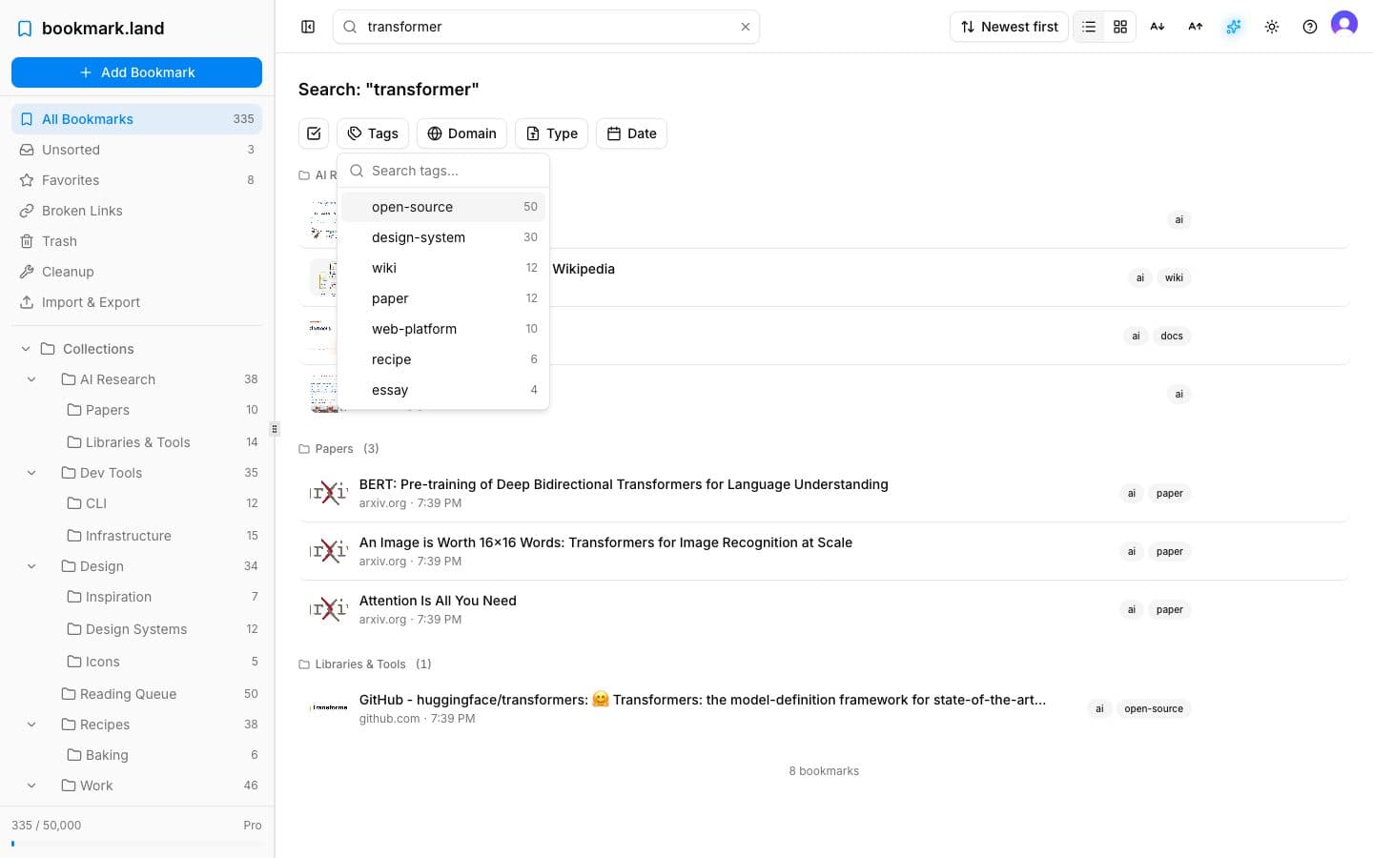Toggle bulk selection checkbox button
Screen dimensions: 1373x858
[x=314, y=133]
